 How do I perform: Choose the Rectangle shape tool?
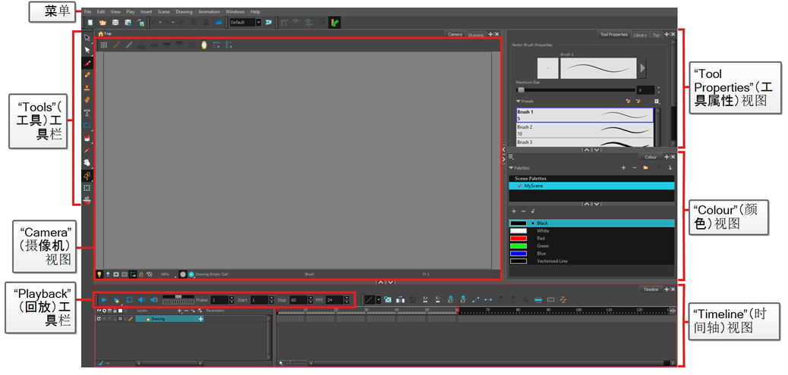point(88,125)
